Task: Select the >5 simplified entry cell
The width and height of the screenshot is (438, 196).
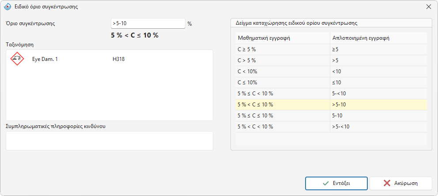Action: [378, 60]
